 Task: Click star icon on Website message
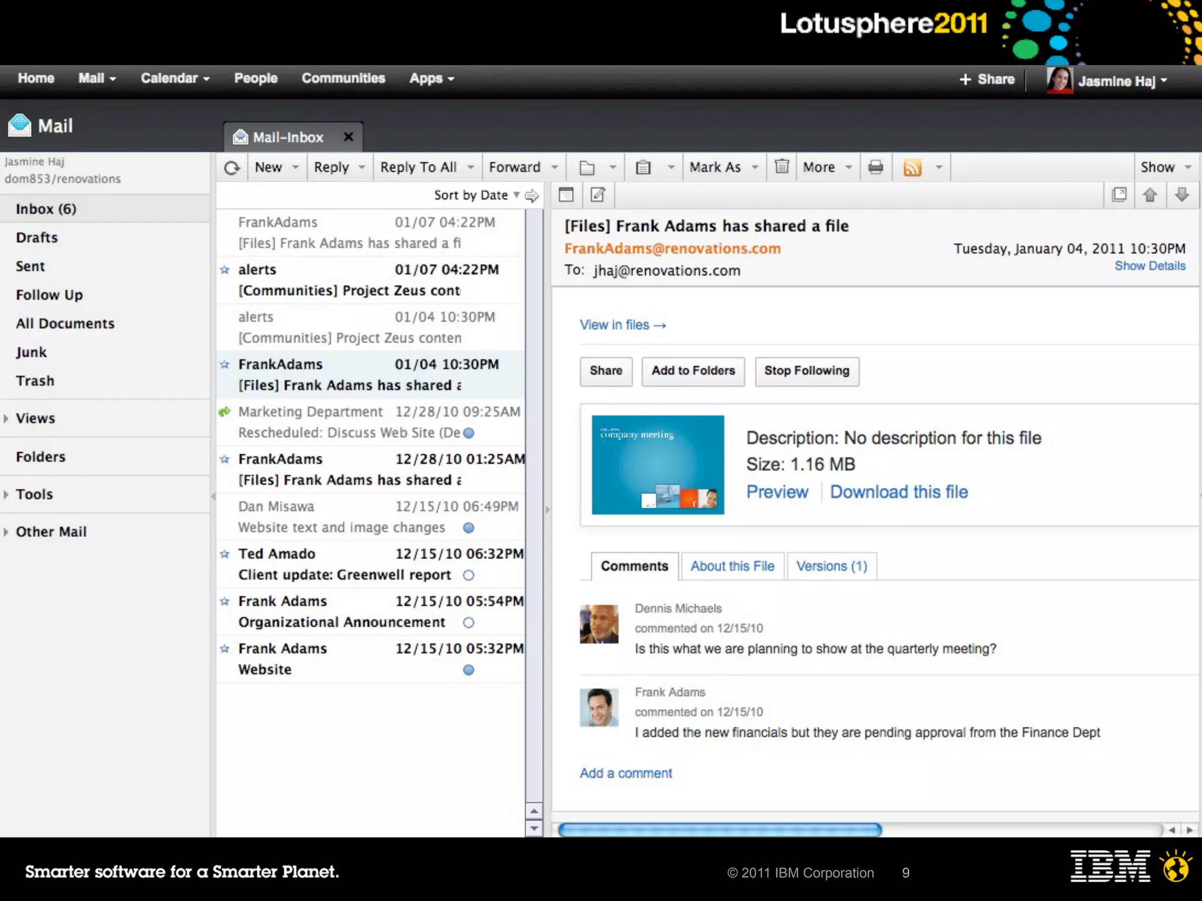coord(224,649)
